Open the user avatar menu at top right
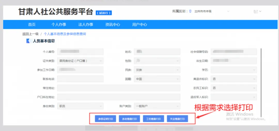 (x=257, y=12)
